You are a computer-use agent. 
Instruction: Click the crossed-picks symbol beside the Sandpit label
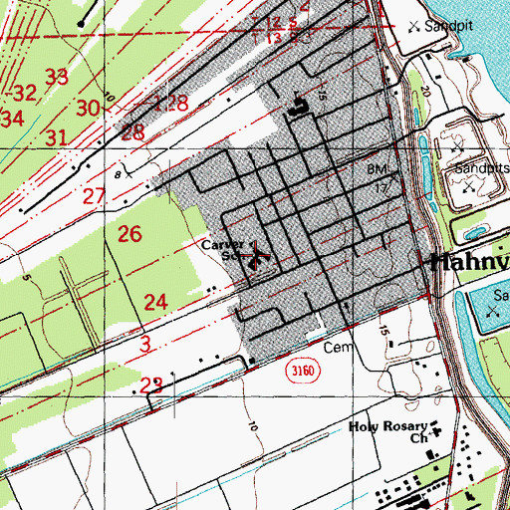[x=413, y=27]
